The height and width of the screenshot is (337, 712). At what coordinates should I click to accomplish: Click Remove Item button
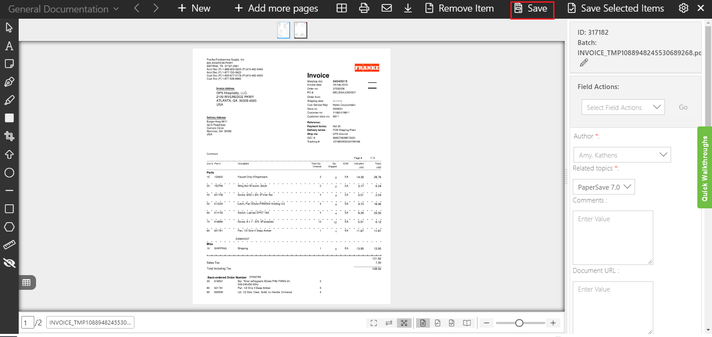tap(459, 8)
